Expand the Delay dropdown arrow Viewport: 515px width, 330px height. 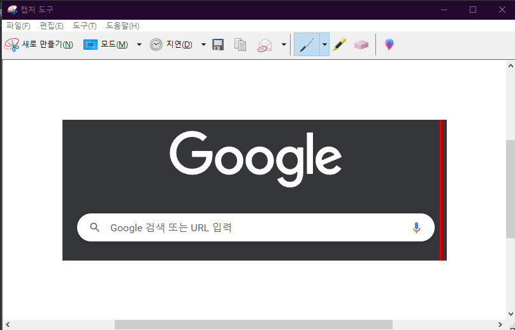tap(203, 45)
